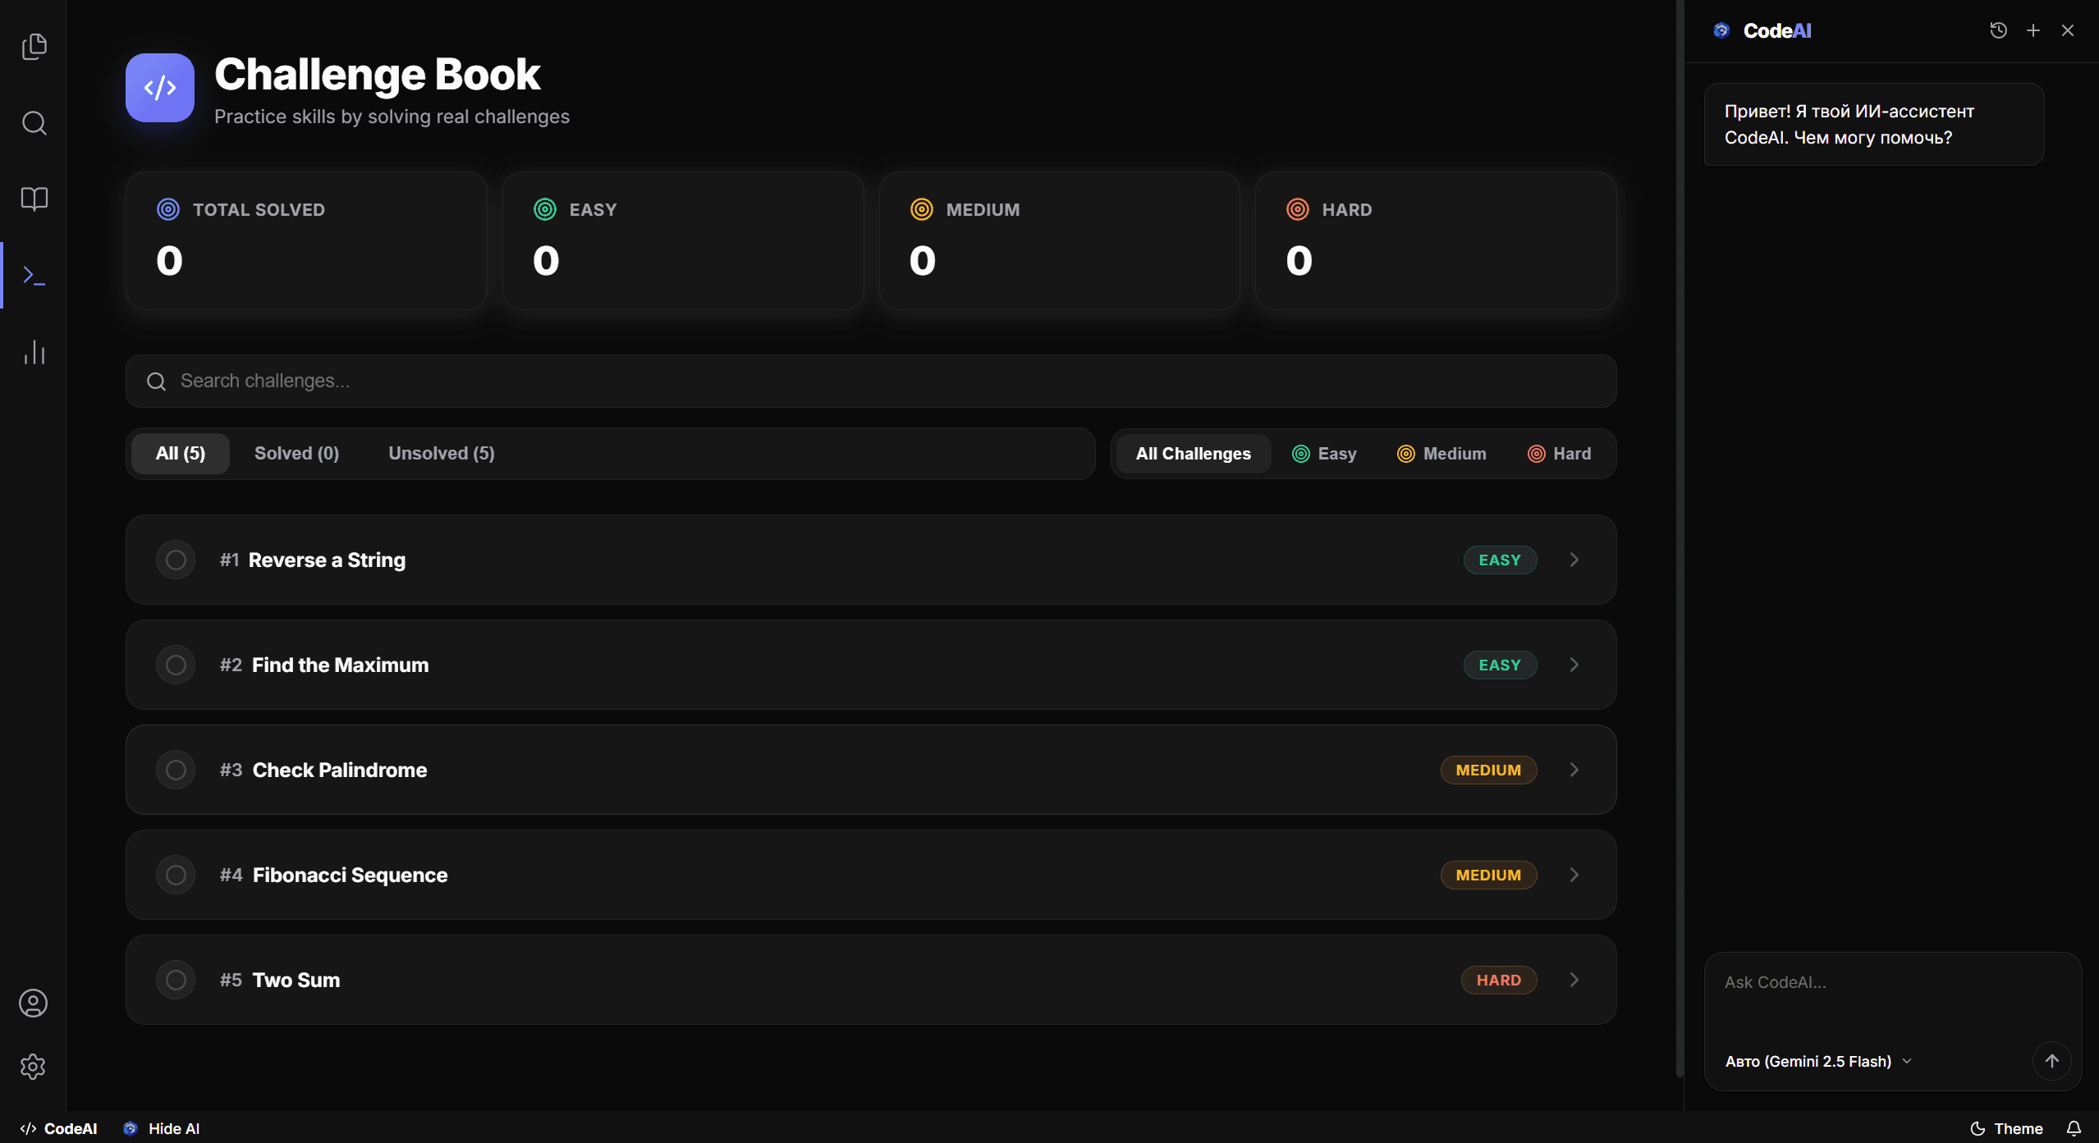Click the EASY badge on Find the Maximum
The width and height of the screenshot is (2099, 1143).
click(1500, 665)
